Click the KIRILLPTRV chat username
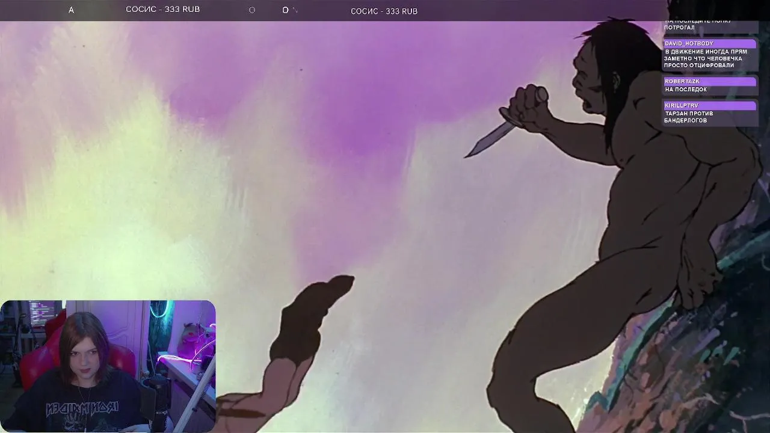The width and height of the screenshot is (770, 433). (681, 106)
